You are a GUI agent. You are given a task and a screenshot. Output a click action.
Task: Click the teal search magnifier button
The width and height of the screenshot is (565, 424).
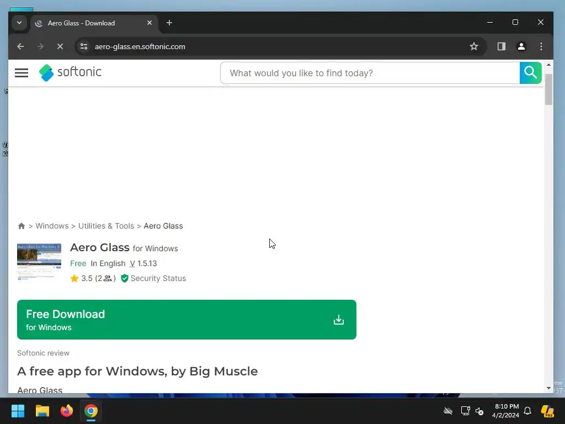530,73
